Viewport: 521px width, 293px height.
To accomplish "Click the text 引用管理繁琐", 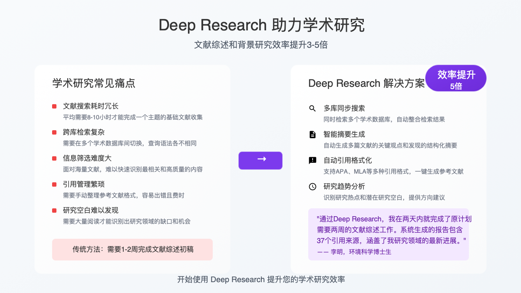I will click(84, 184).
